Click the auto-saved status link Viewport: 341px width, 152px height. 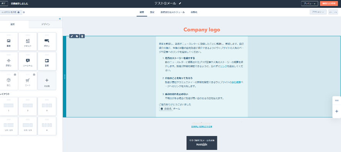click(x=20, y=4)
